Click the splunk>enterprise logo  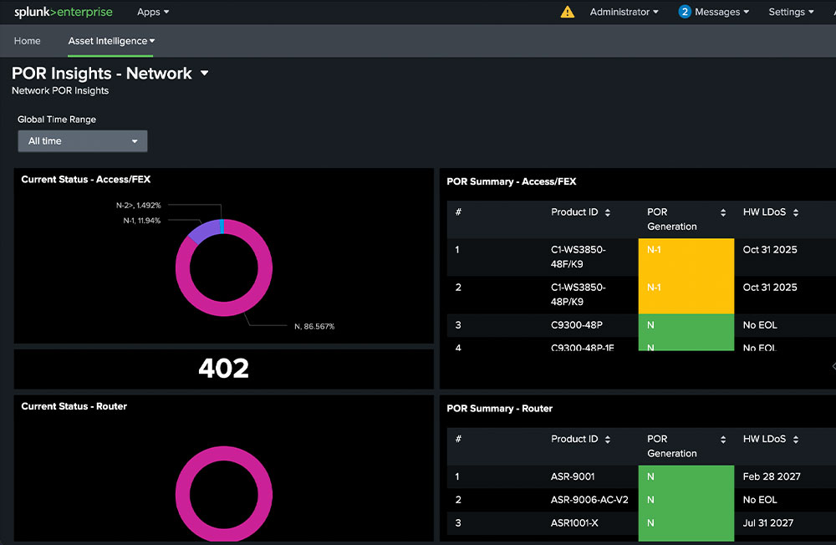pos(64,12)
